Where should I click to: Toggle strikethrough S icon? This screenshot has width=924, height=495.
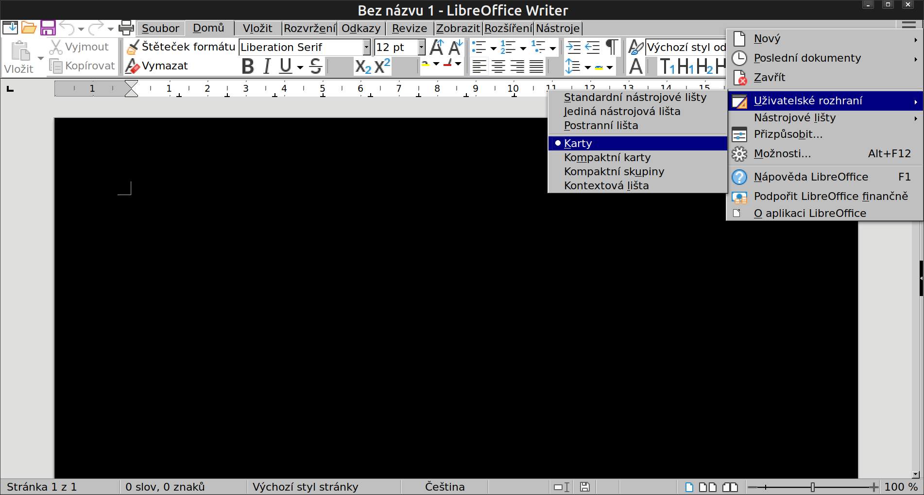pyautogui.click(x=316, y=66)
